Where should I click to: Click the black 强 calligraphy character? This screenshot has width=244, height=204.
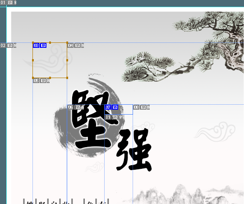pos(134,150)
